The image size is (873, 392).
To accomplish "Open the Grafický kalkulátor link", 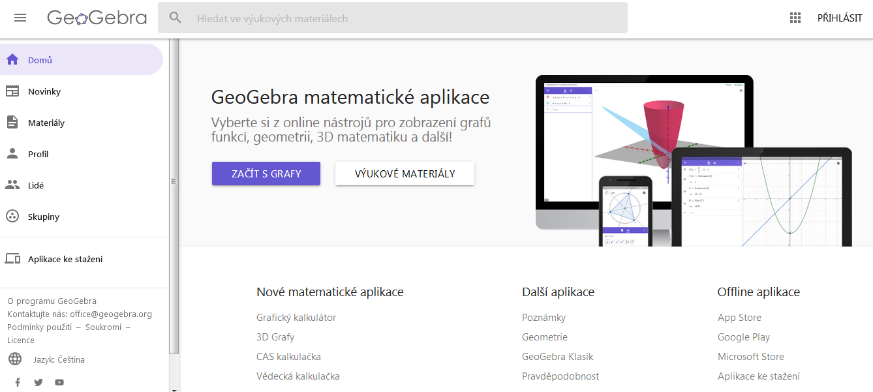I will 296,318.
